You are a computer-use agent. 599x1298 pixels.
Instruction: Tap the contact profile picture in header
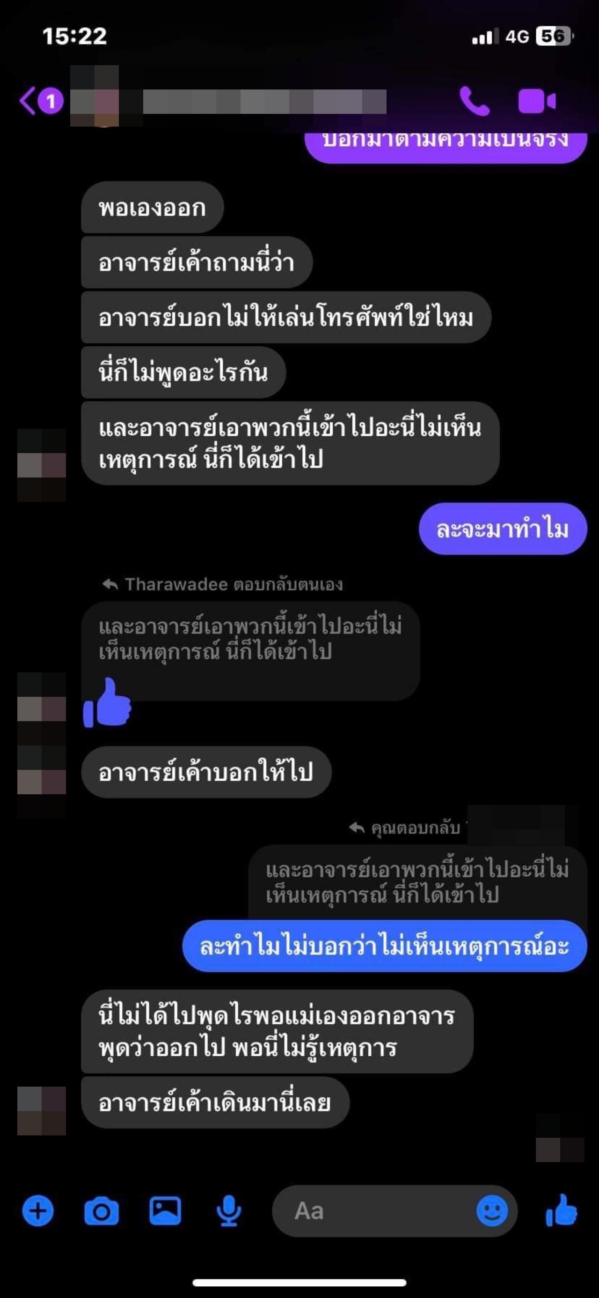[95, 96]
